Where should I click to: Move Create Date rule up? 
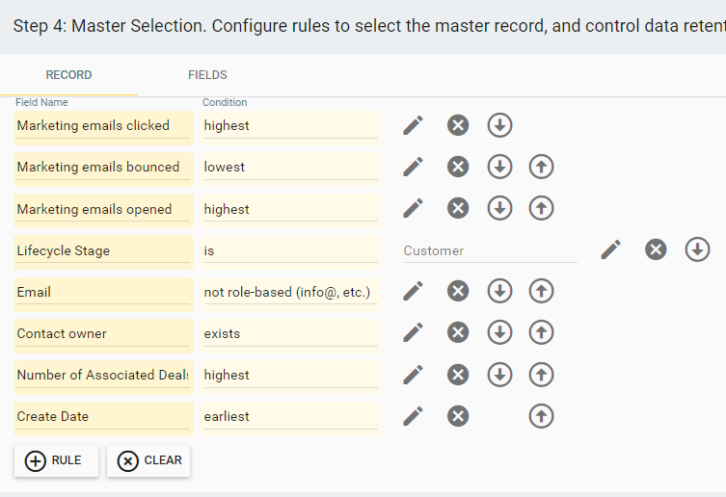542,416
